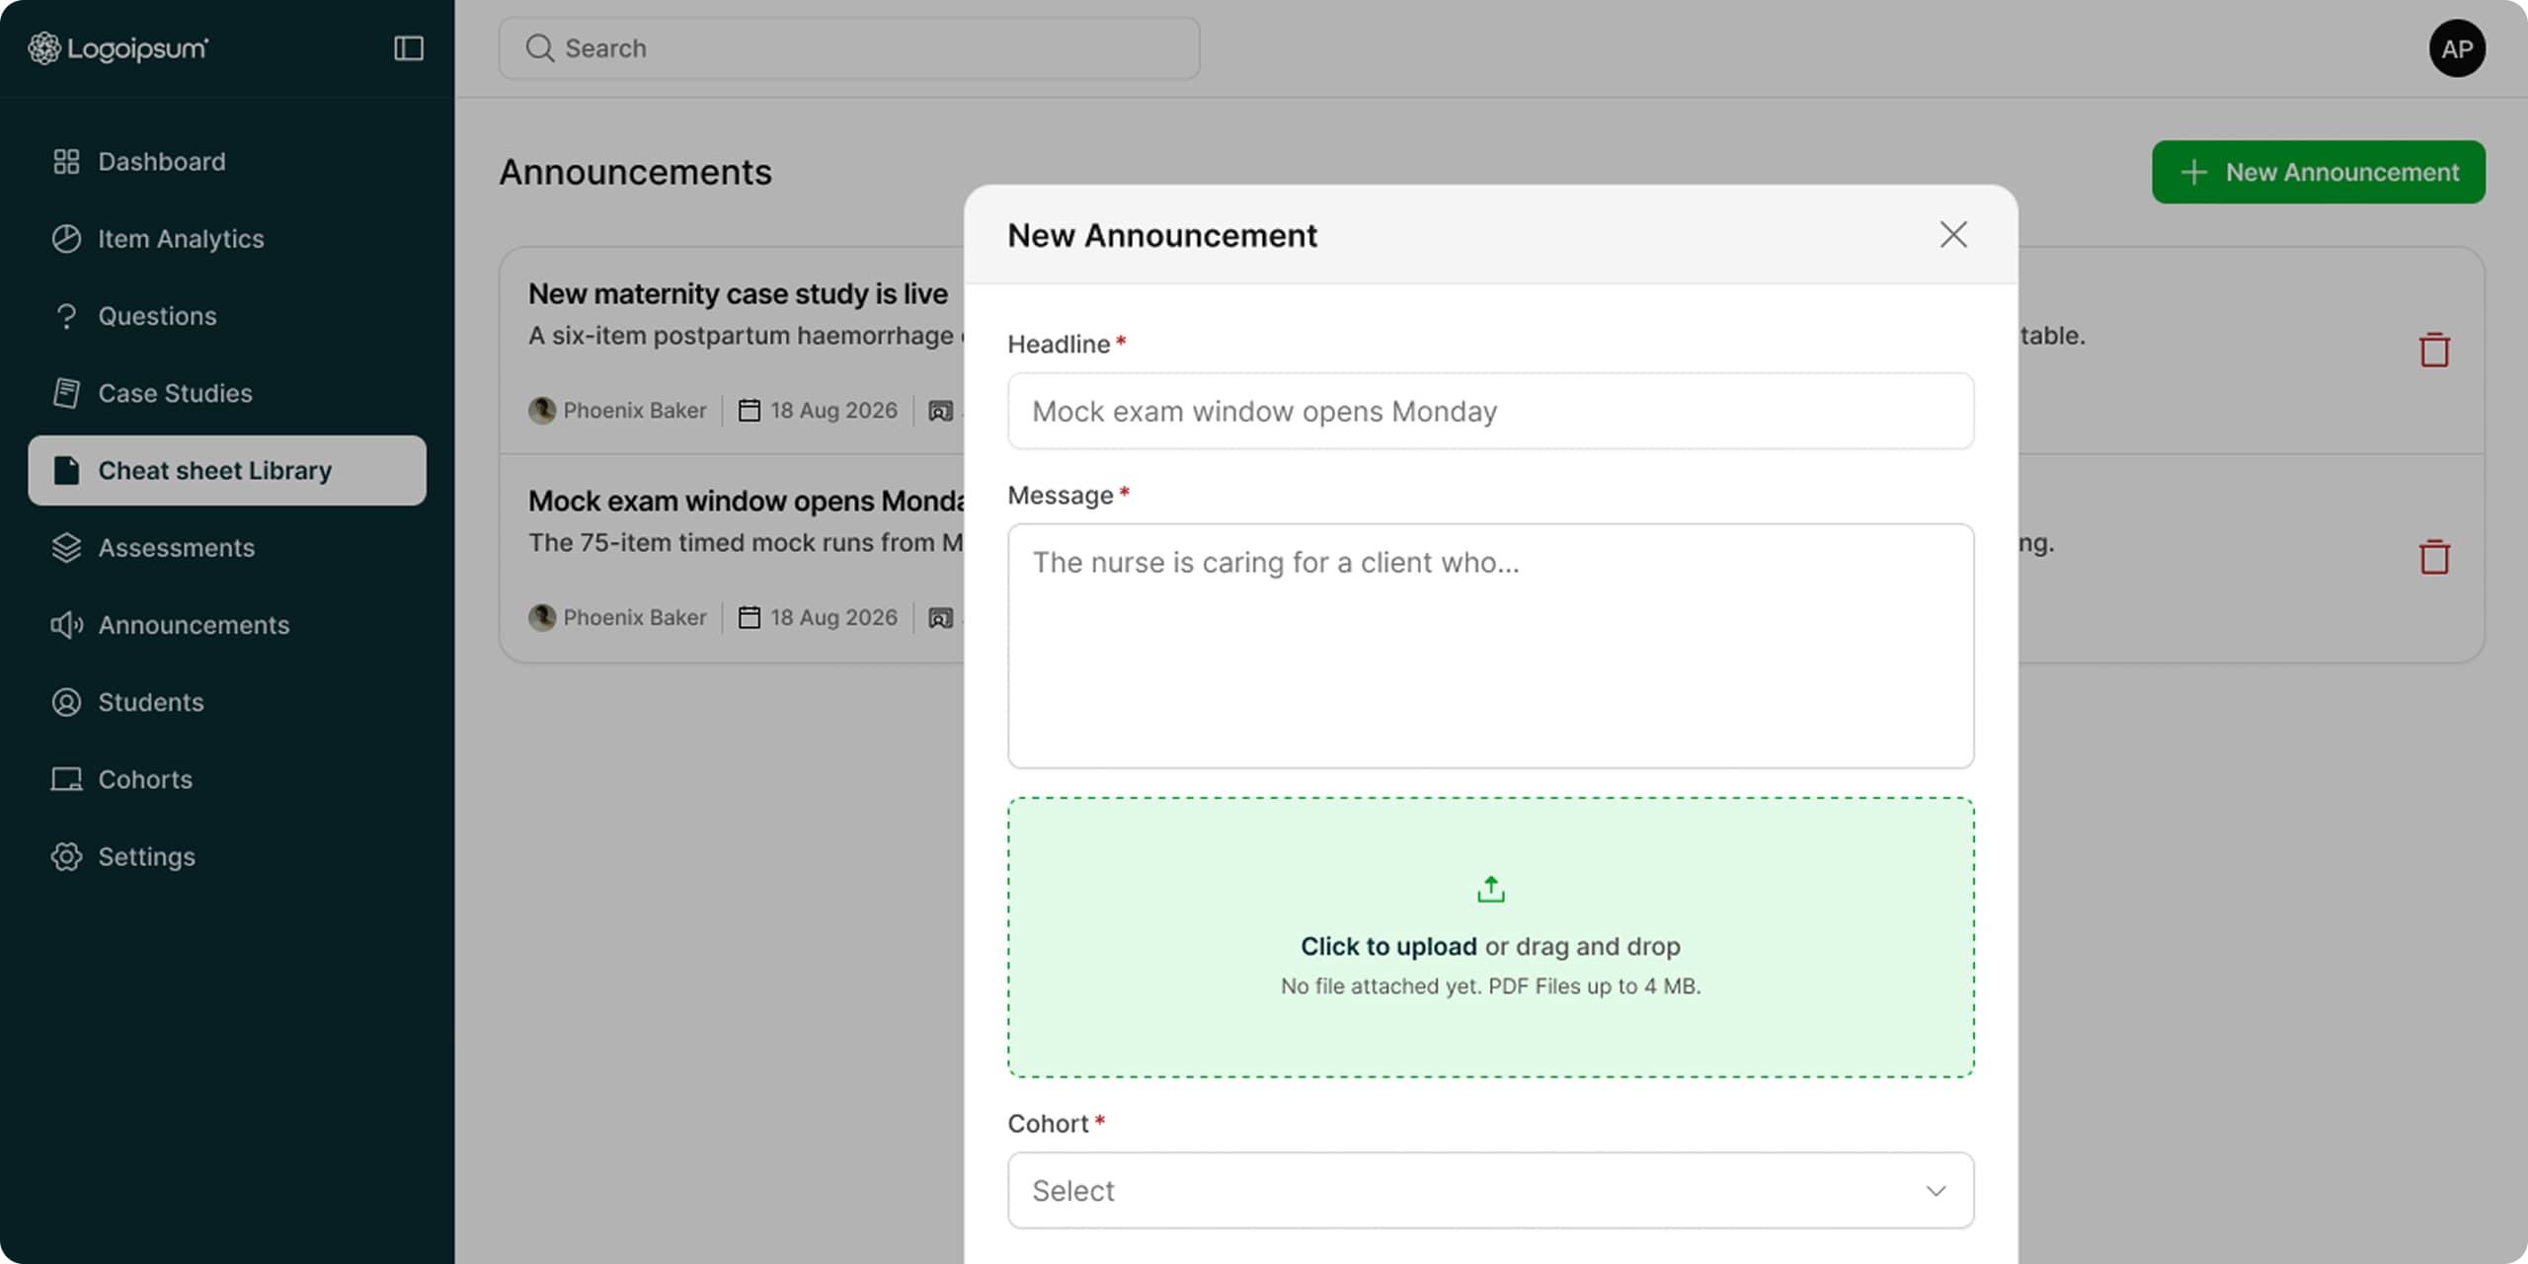
Task: Open the Dashboard page
Action: (227, 162)
